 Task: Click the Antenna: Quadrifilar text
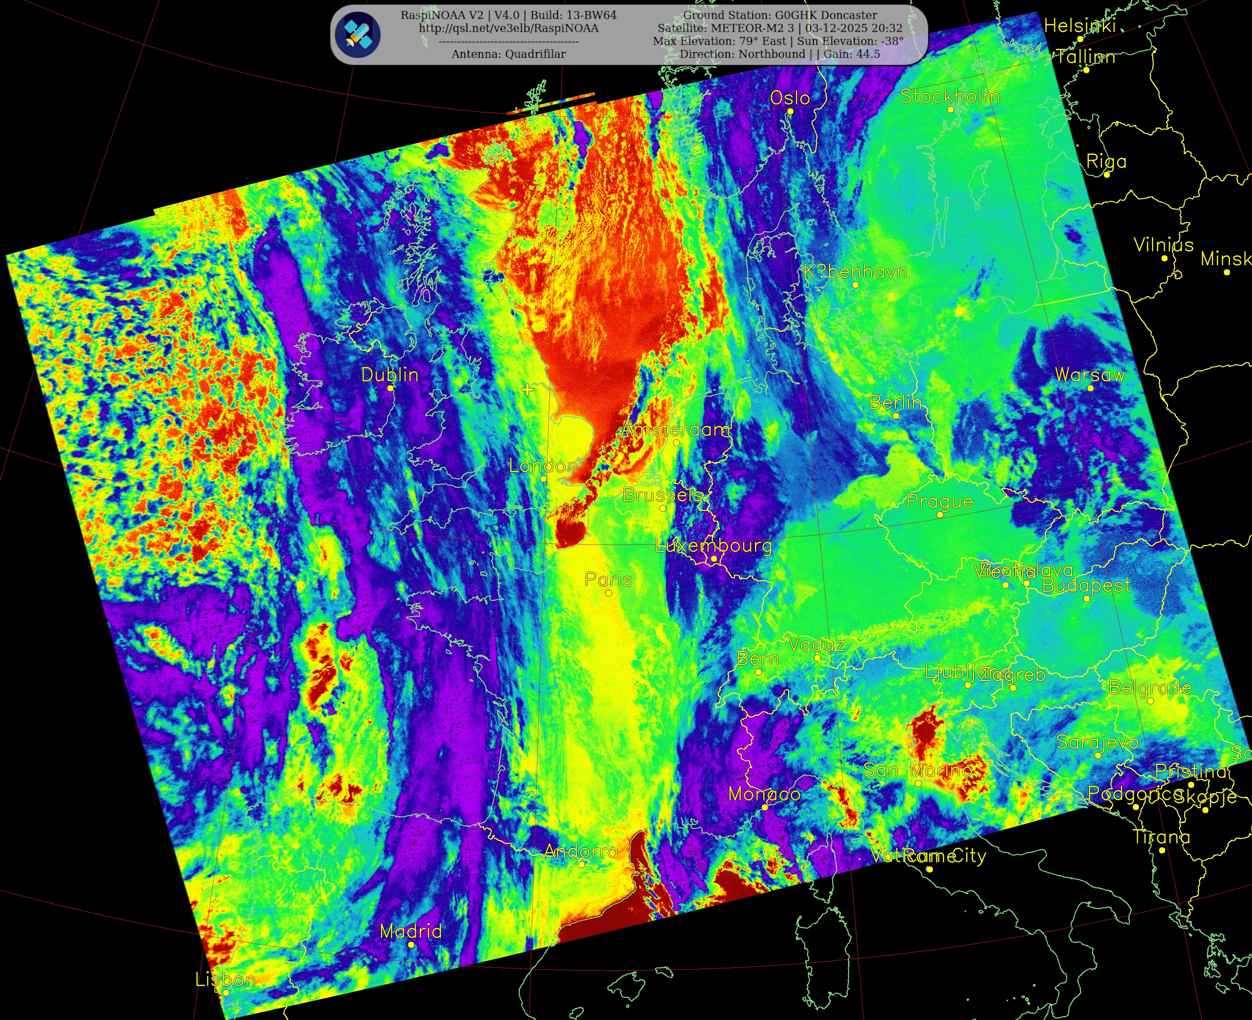click(x=508, y=54)
